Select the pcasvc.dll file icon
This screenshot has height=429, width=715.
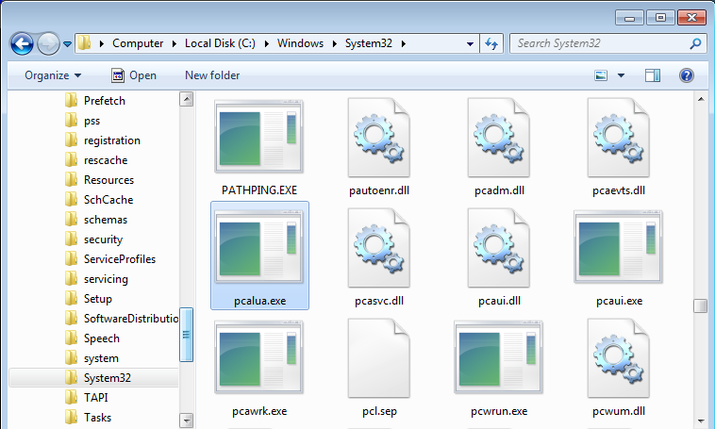[x=379, y=248]
